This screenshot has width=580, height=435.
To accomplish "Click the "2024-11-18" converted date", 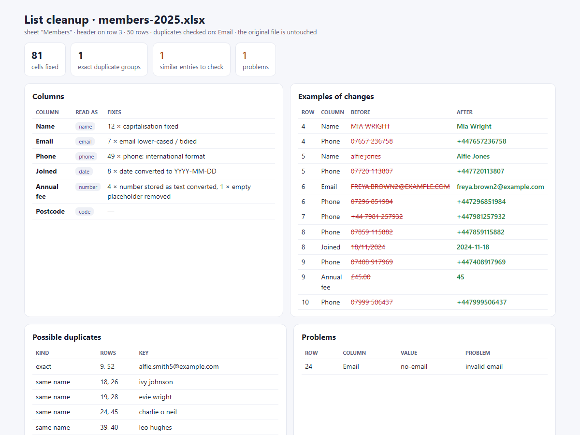I will (x=473, y=247).
